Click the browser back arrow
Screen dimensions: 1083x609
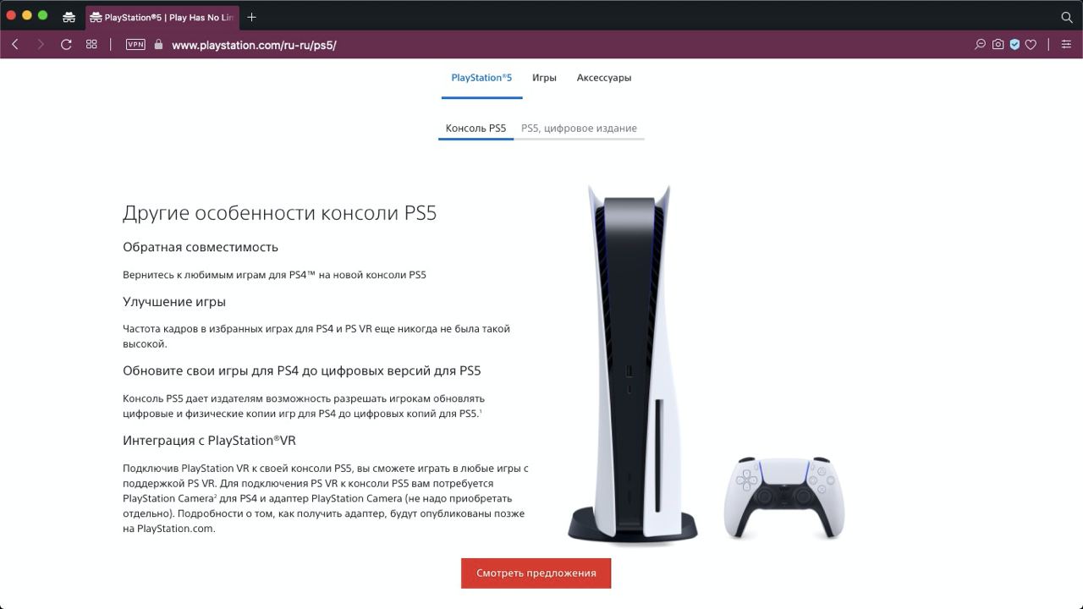click(15, 44)
